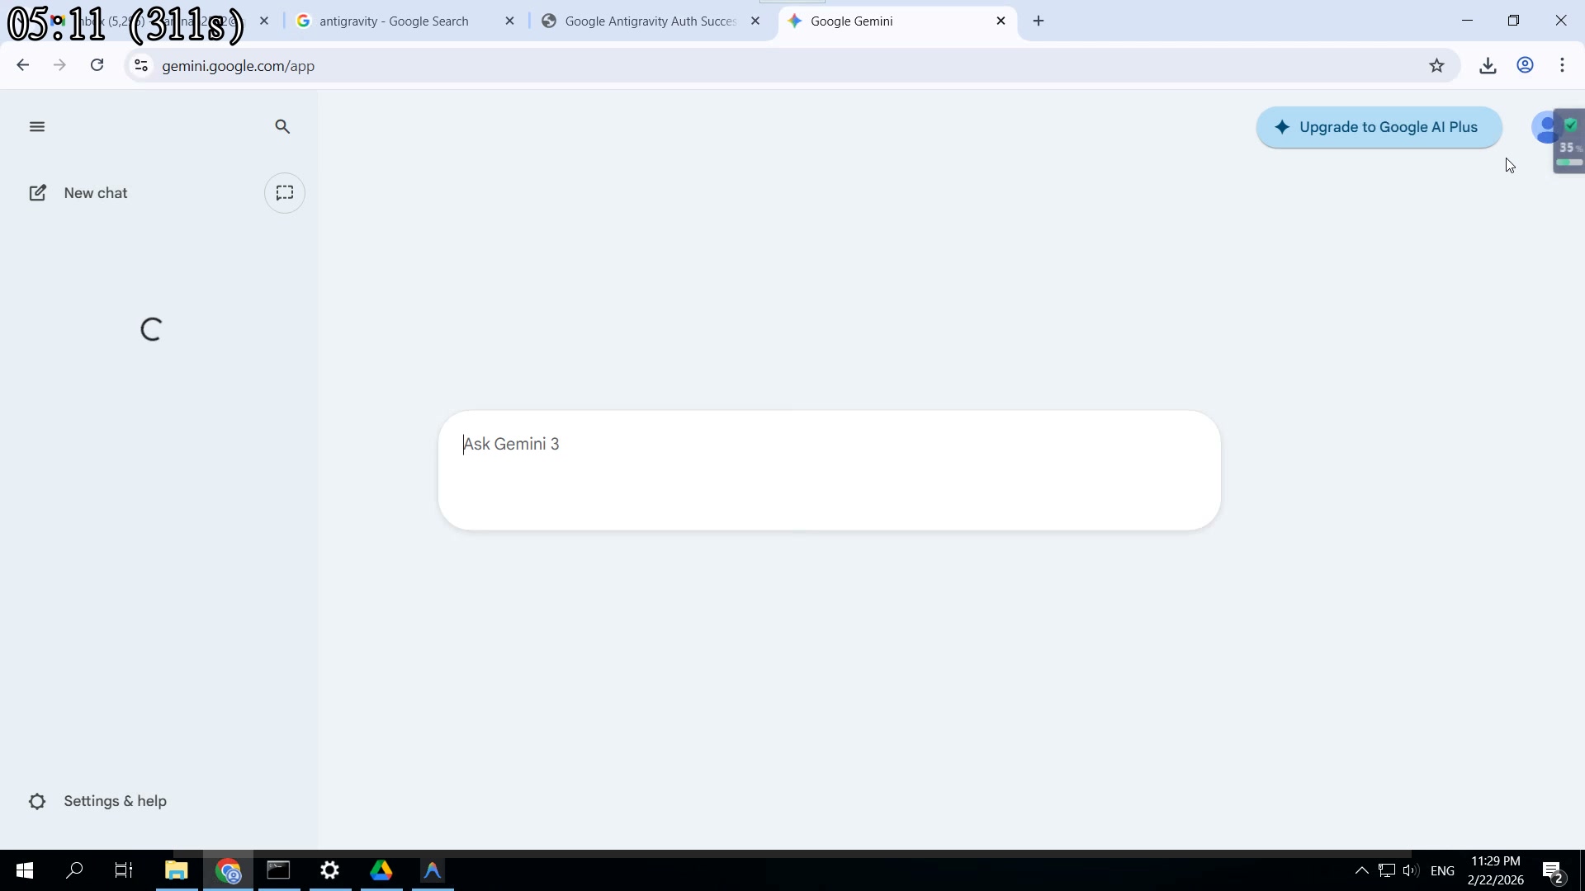Switch to Google Antigravity Auth Success tab
Image resolution: width=1585 pixels, height=891 pixels.
pos(650,21)
